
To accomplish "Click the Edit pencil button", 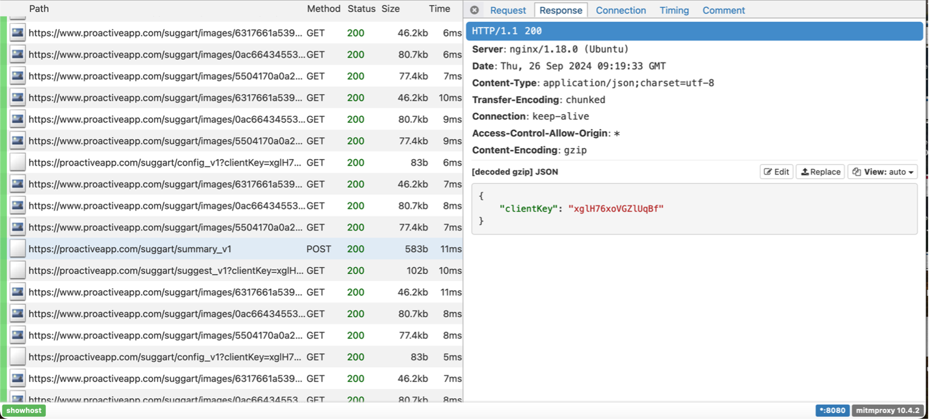I will click(x=777, y=172).
